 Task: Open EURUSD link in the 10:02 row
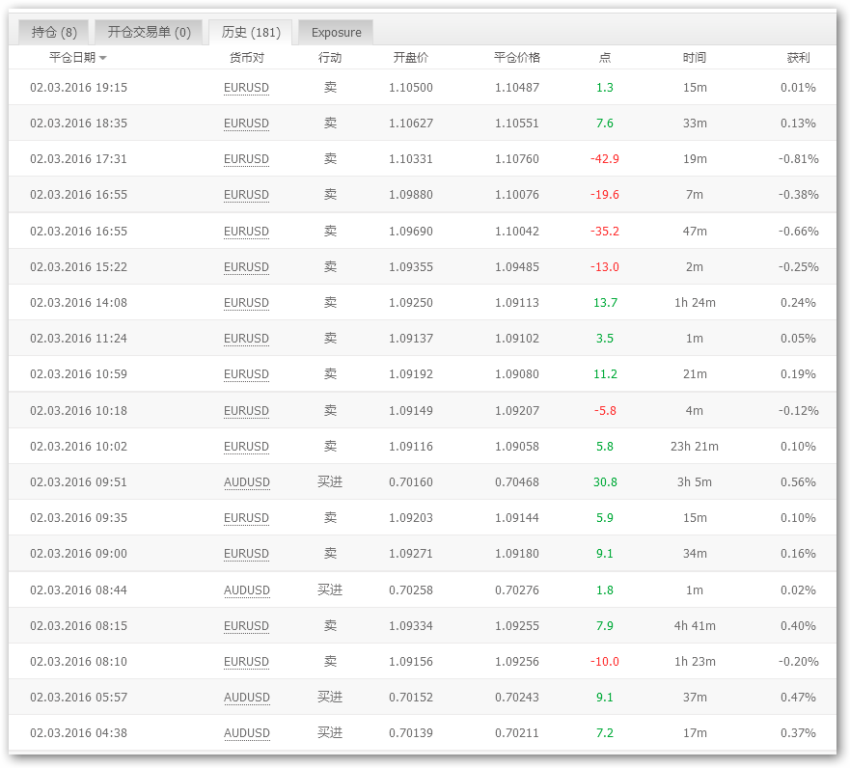tap(247, 447)
